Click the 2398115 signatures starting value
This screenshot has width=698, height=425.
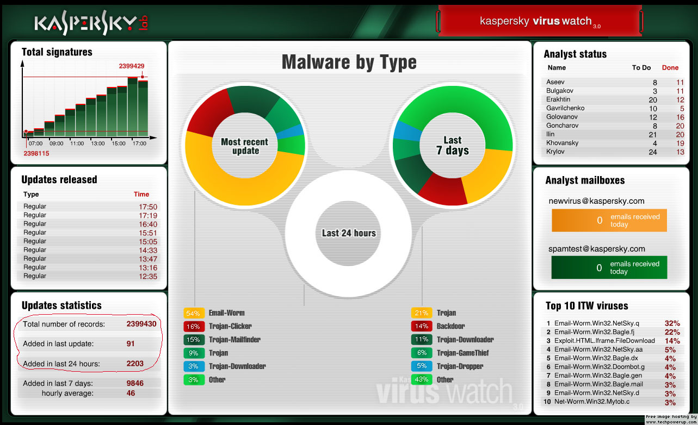tap(36, 154)
